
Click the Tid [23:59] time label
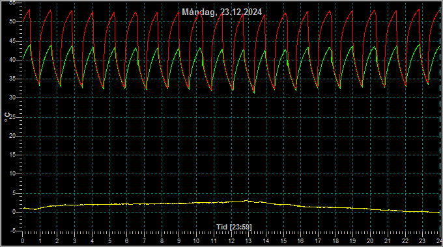pos(235,227)
